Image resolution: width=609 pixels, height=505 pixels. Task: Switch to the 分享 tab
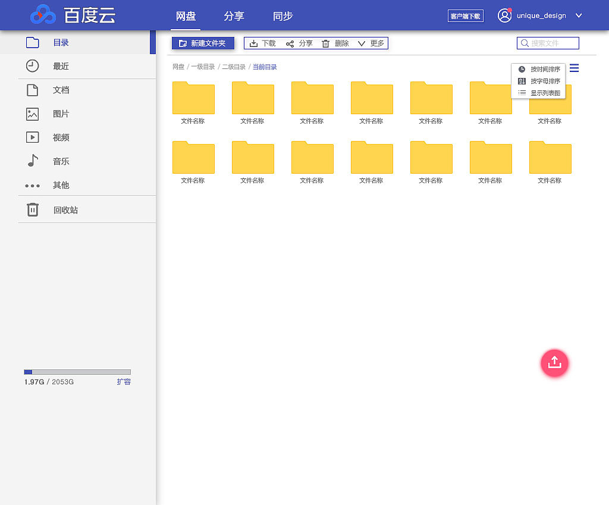pyautogui.click(x=234, y=16)
